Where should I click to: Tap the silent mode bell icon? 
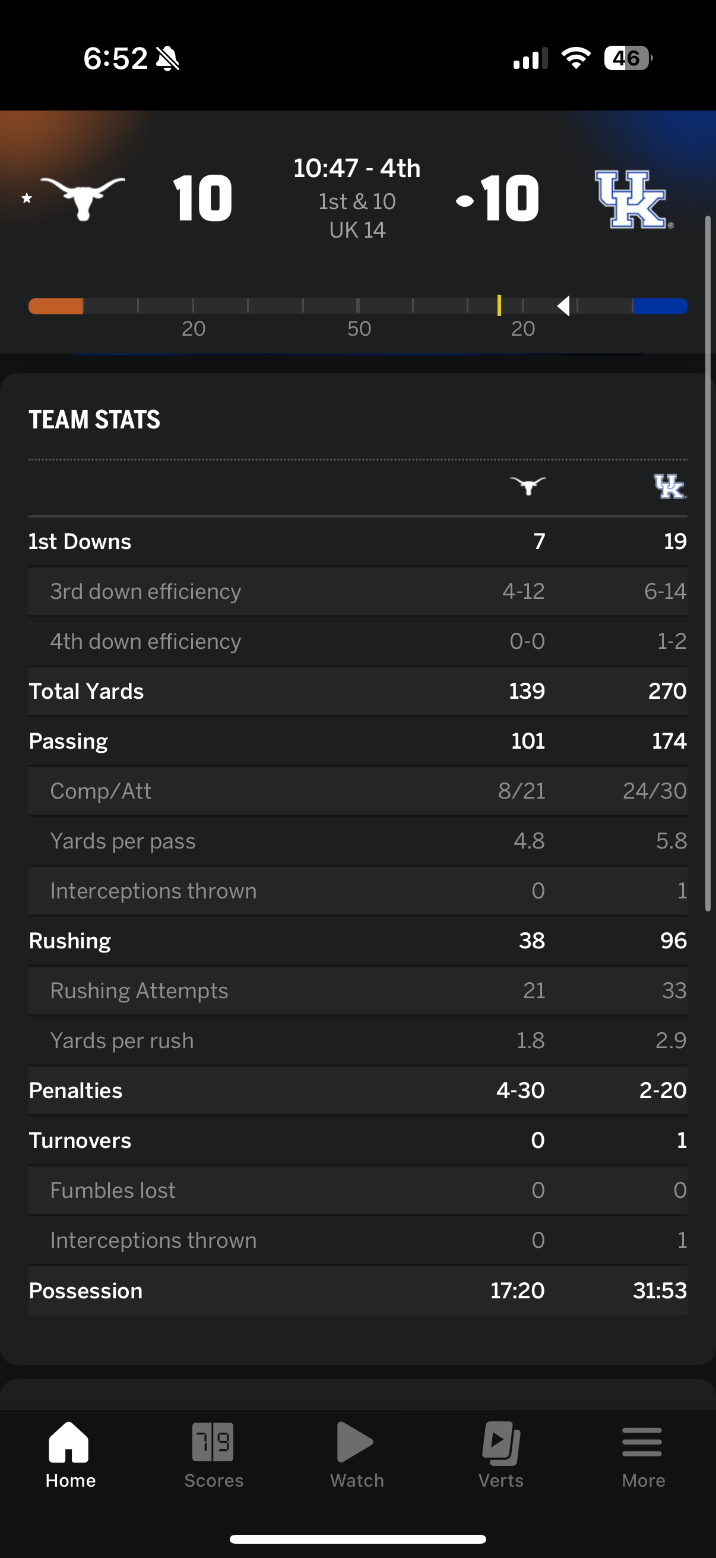pos(167,59)
